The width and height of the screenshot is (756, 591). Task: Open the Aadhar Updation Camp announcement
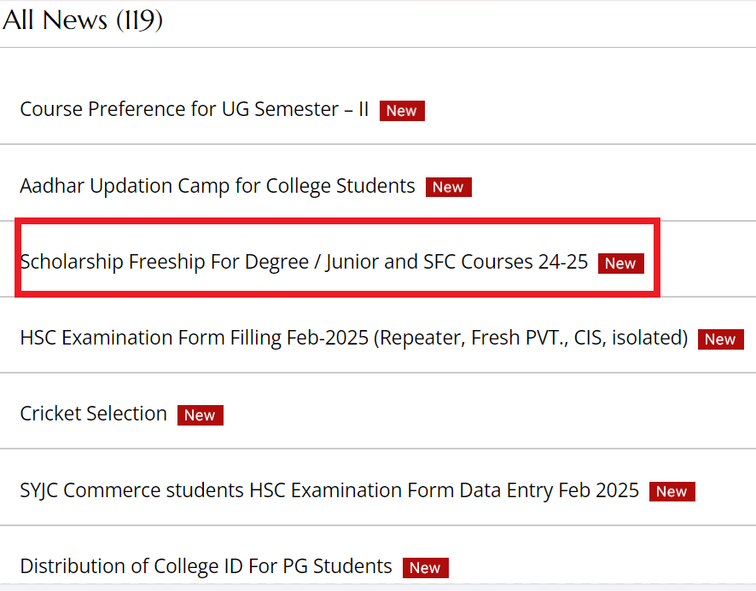[217, 186]
